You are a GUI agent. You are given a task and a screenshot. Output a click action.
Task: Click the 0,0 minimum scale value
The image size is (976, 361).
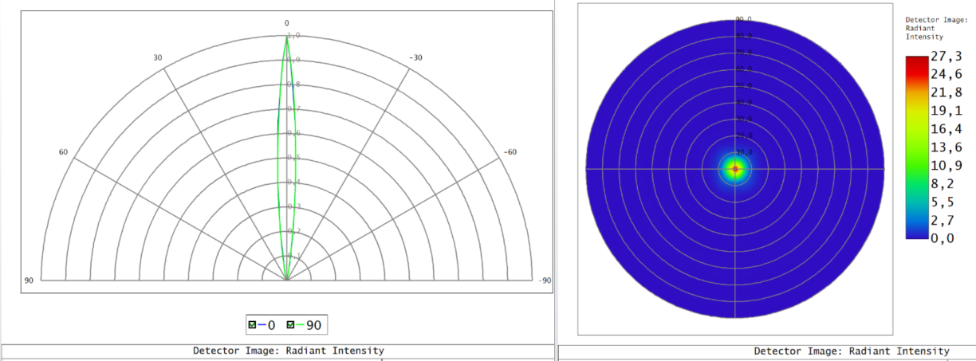[x=944, y=238]
